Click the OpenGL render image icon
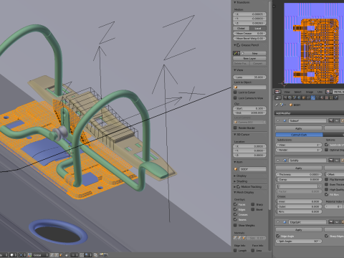 101,255
